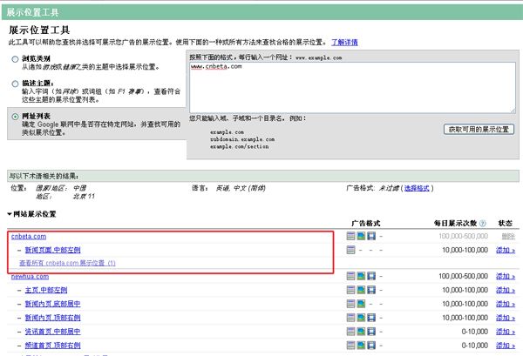This screenshot has width=523, height=356.
Task: Open the 查看所有 cnbeta.com 展示位置 link
Action: [67, 263]
